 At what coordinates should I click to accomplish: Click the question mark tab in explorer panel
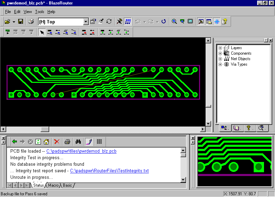(x=249, y=128)
